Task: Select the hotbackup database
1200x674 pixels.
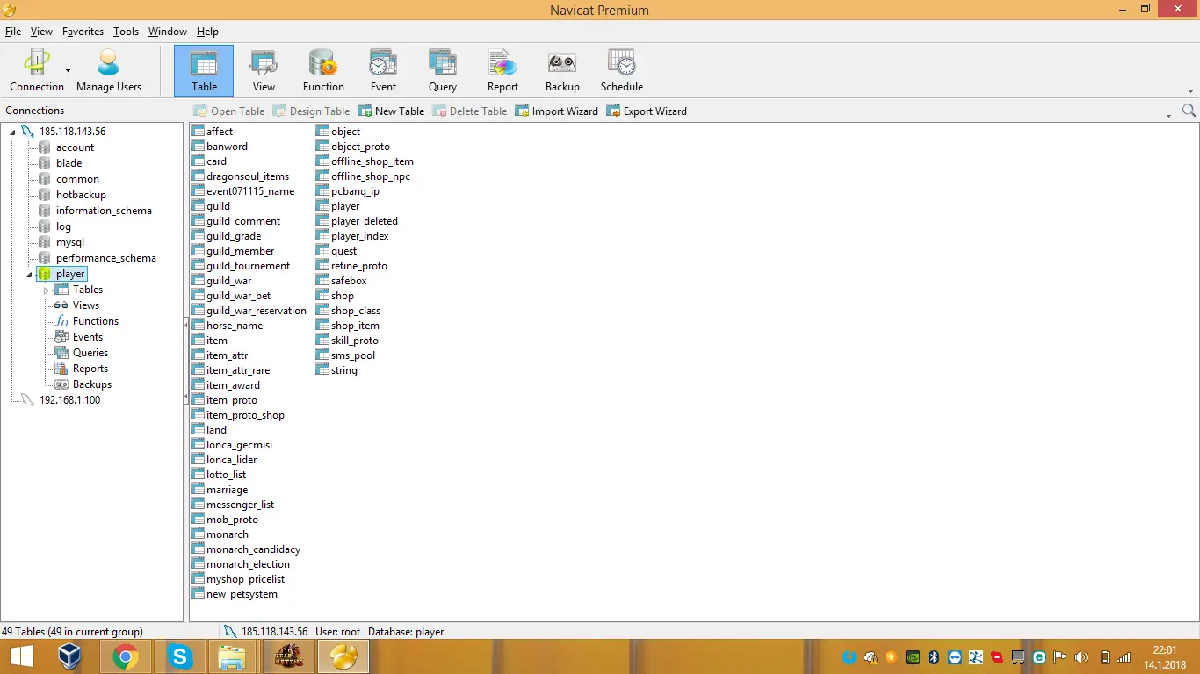Action: tap(81, 195)
